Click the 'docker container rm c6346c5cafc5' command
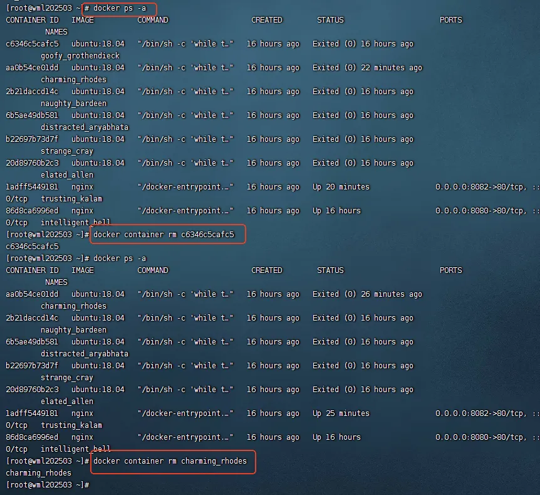This screenshot has height=495, width=540. click(x=164, y=235)
